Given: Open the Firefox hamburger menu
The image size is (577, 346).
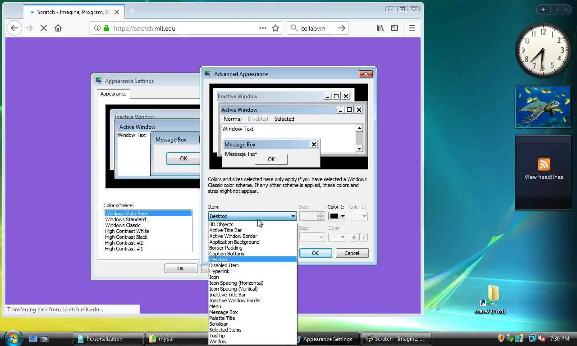Looking at the screenshot, I should (412, 28).
